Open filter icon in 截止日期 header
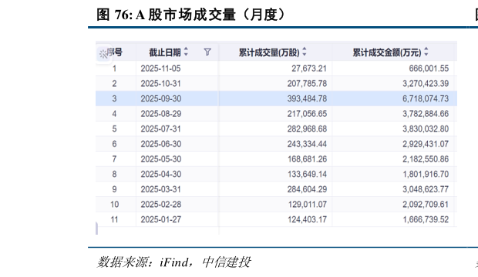The width and height of the screenshot is (478, 277). tap(207, 52)
